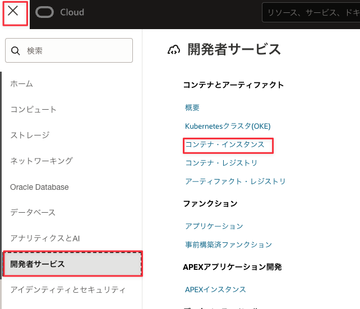Click the コンテナ・インスタンス link
This screenshot has height=309, width=360.
[225, 144]
